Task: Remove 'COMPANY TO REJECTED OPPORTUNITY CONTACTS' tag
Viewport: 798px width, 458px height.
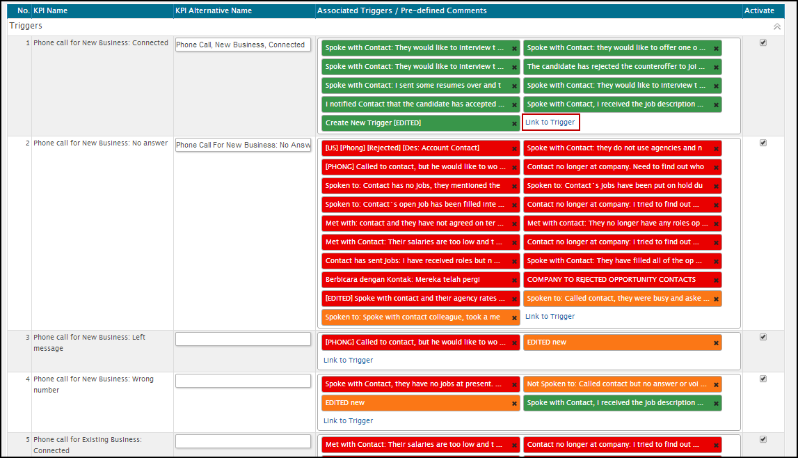Action: [716, 281]
